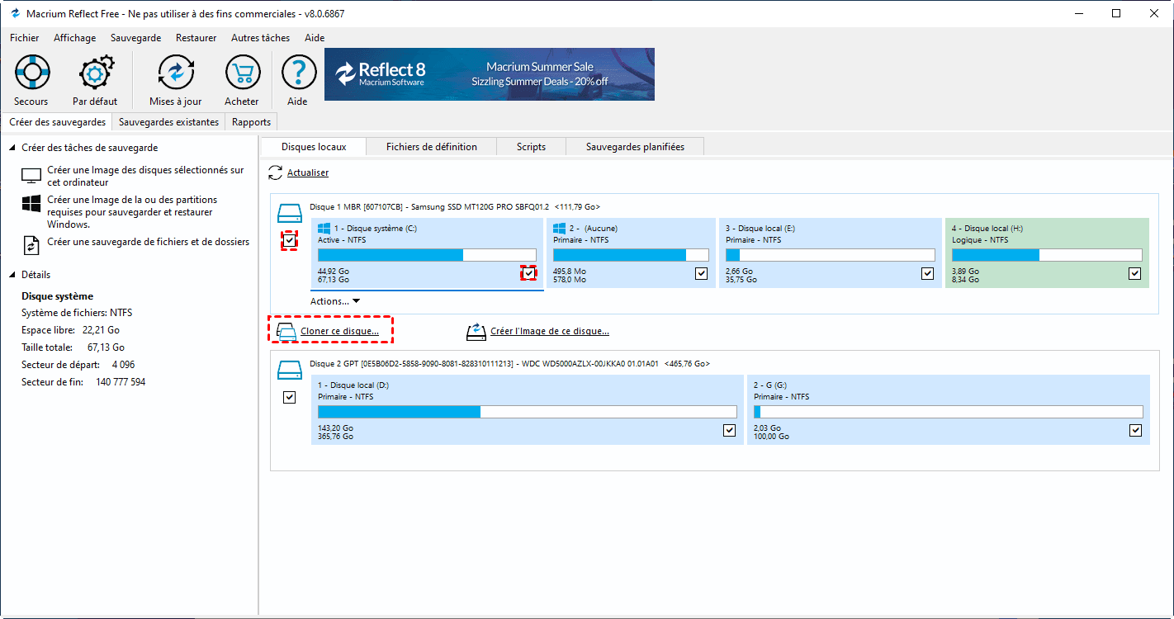The image size is (1174, 619).
Task: Click the Disque système (C:) usage bar
Action: click(427, 255)
